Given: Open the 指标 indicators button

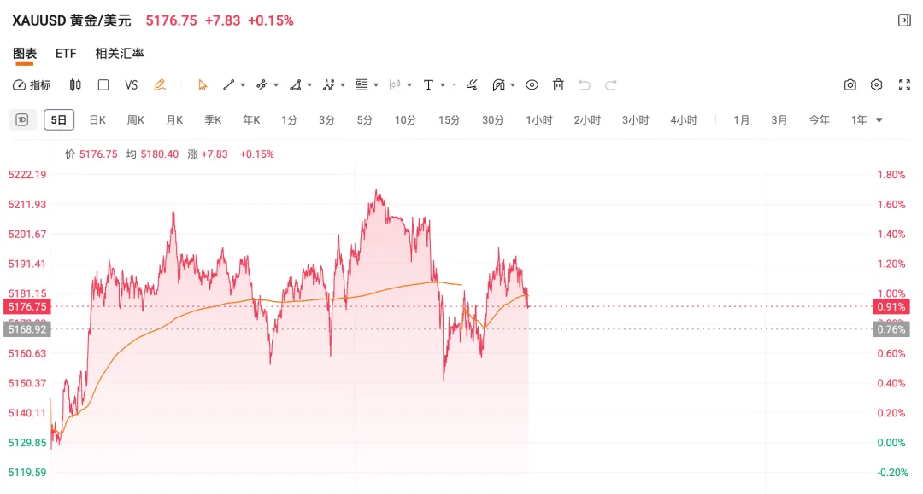Looking at the screenshot, I should click(32, 84).
